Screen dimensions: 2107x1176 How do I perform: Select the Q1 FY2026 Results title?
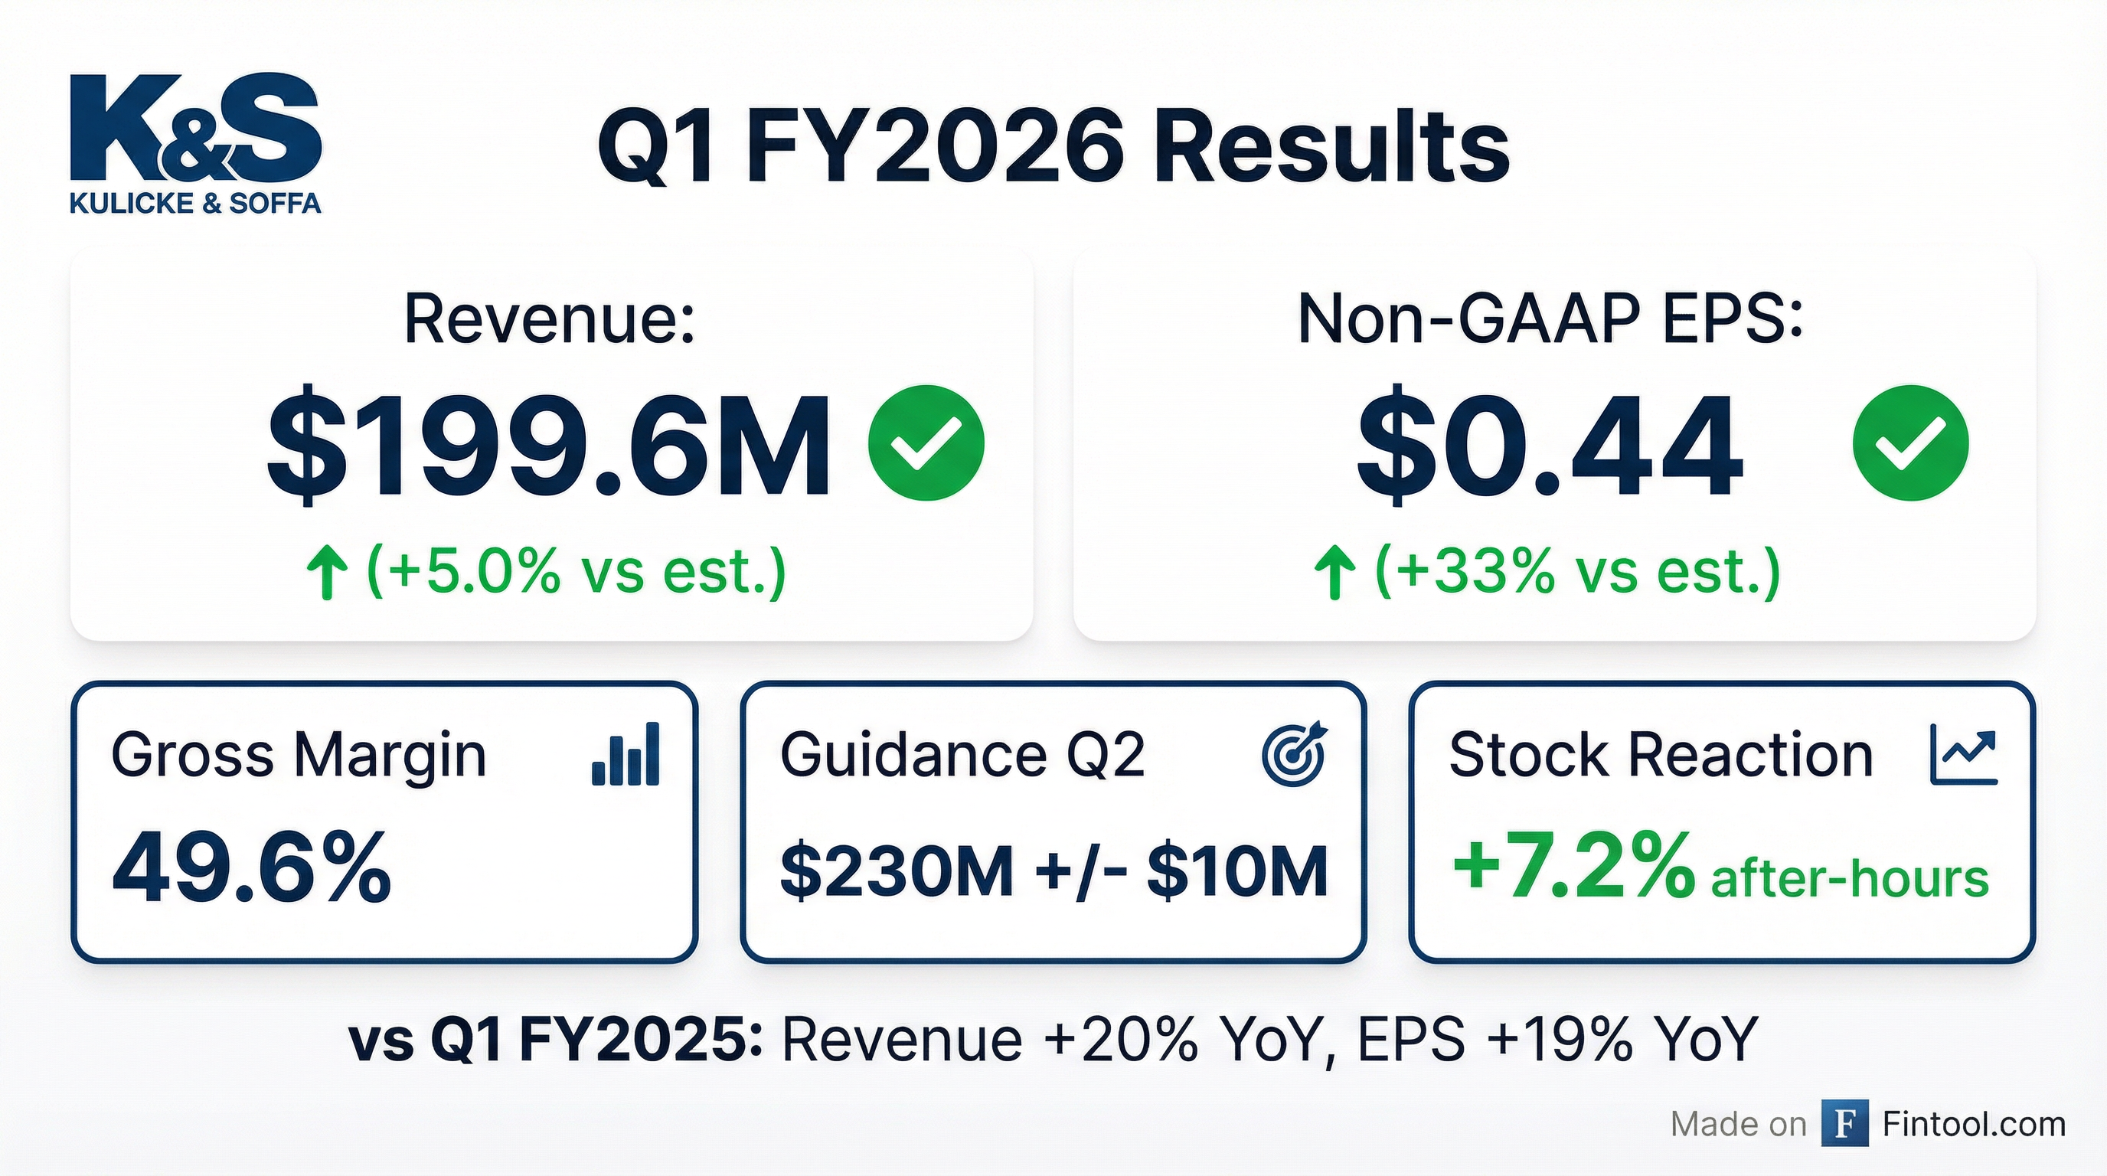click(x=1053, y=147)
